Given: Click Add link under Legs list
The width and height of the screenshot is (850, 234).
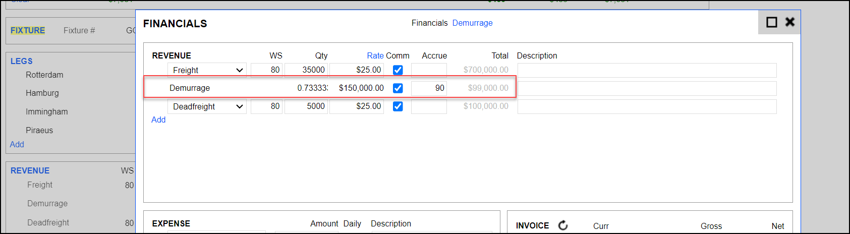Looking at the screenshot, I should tap(17, 144).
